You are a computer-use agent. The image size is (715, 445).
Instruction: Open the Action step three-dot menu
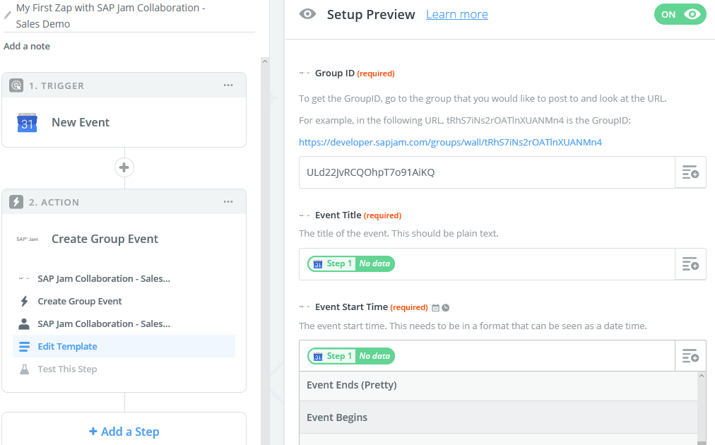pos(228,201)
